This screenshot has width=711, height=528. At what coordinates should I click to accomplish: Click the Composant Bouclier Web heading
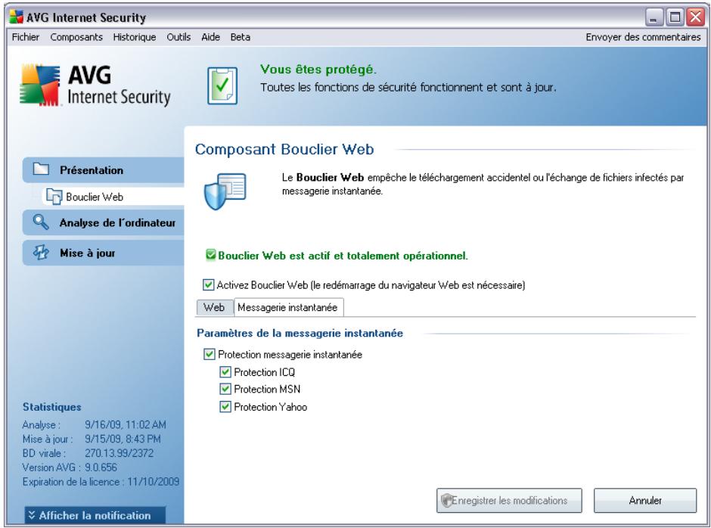[284, 149]
